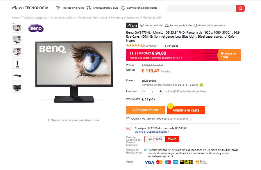261x170 pixels.
Task: Open Quiero el Cupón Selección link
Action: pyautogui.click(x=152, y=132)
